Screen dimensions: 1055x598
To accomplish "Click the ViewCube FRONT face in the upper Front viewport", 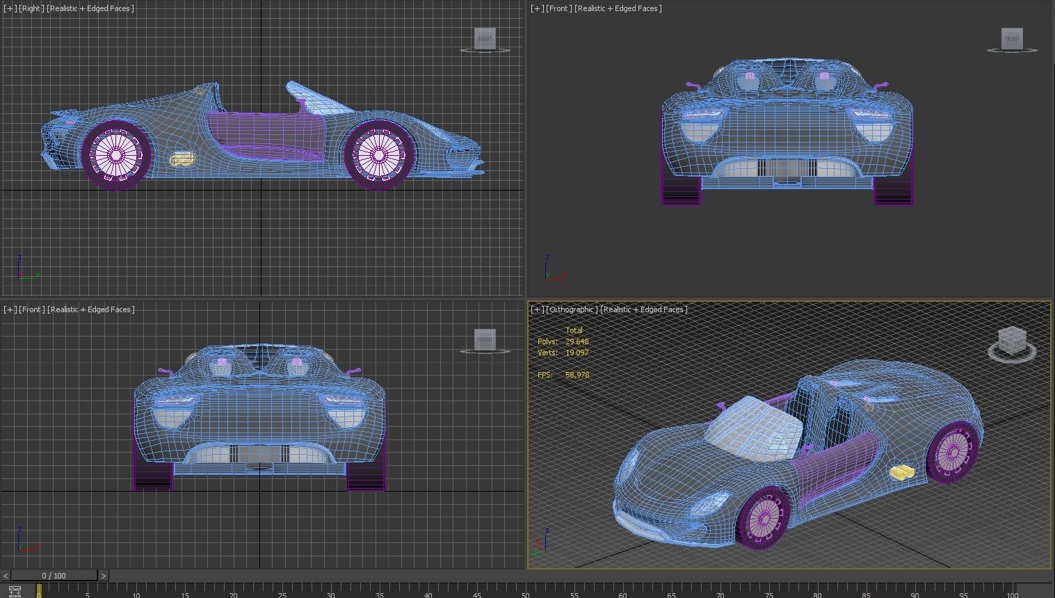I will (1012, 38).
